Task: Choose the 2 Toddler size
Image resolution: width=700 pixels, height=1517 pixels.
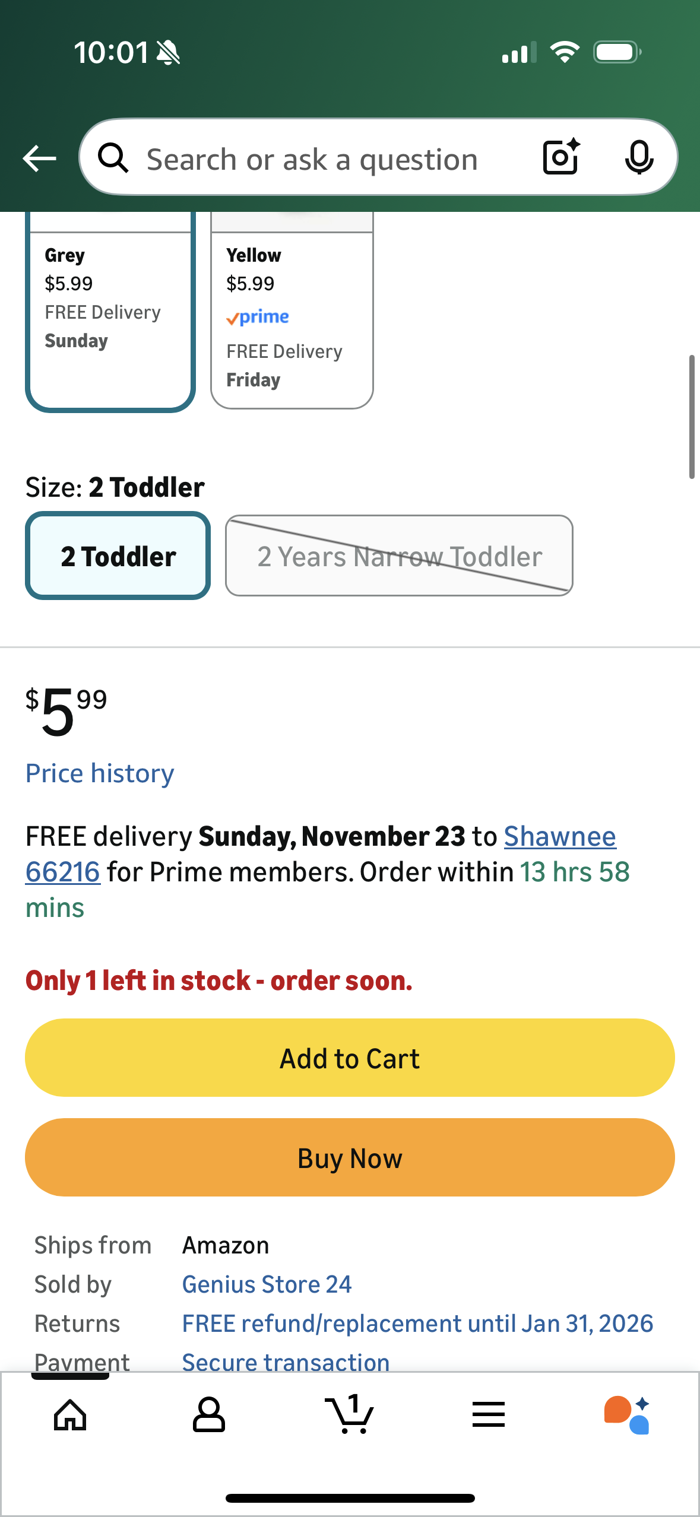Action: click(x=118, y=556)
